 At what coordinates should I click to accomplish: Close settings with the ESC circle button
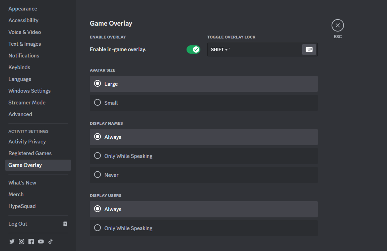pyautogui.click(x=337, y=25)
